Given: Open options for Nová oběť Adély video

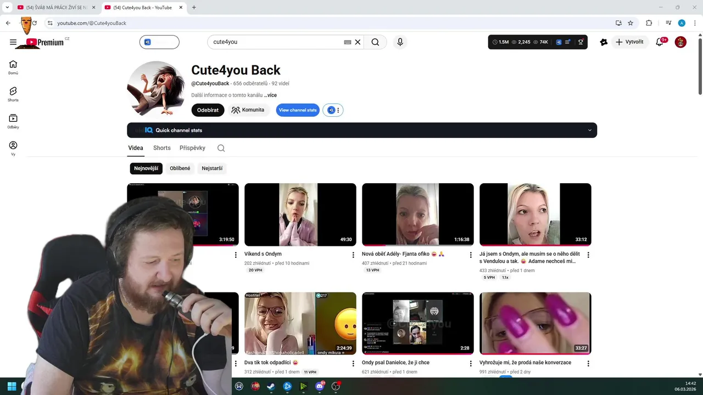Looking at the screenshot, I should [x=471, y=255].
